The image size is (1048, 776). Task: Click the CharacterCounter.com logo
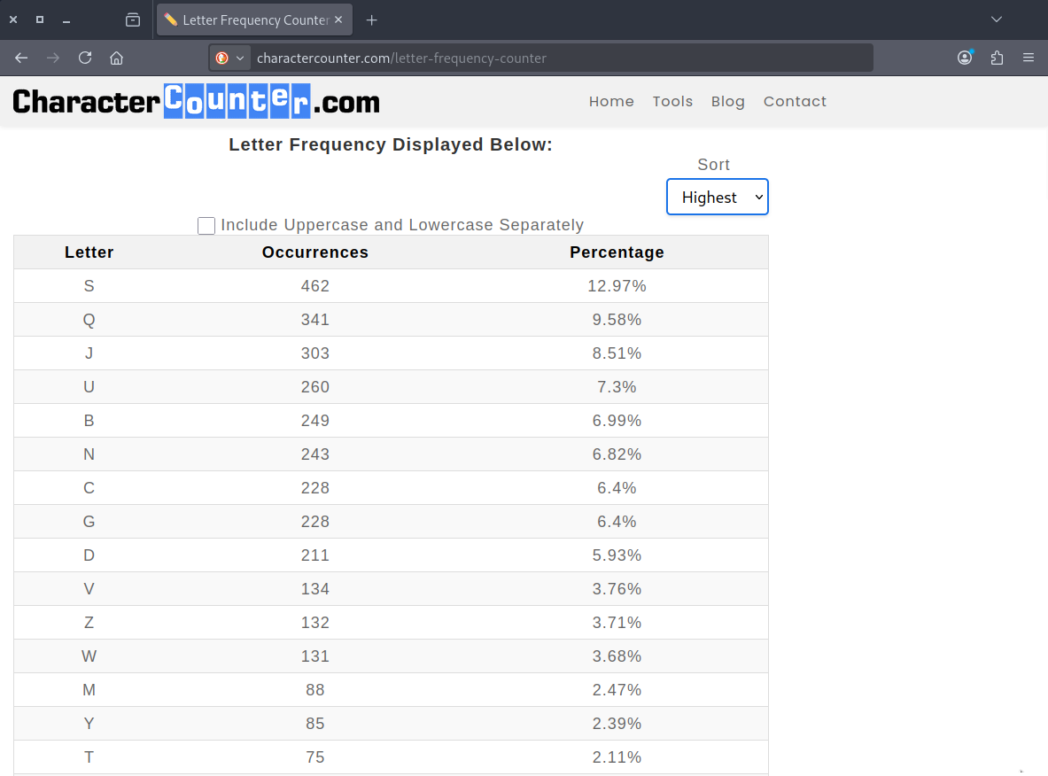click(x=196, y=101)
